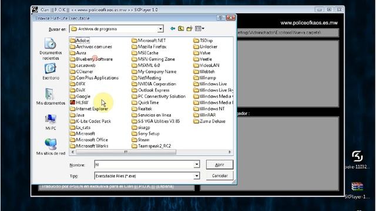Click the up one level folder icon
This screenshot has height=211, width=376.
(x=181, y=29)
